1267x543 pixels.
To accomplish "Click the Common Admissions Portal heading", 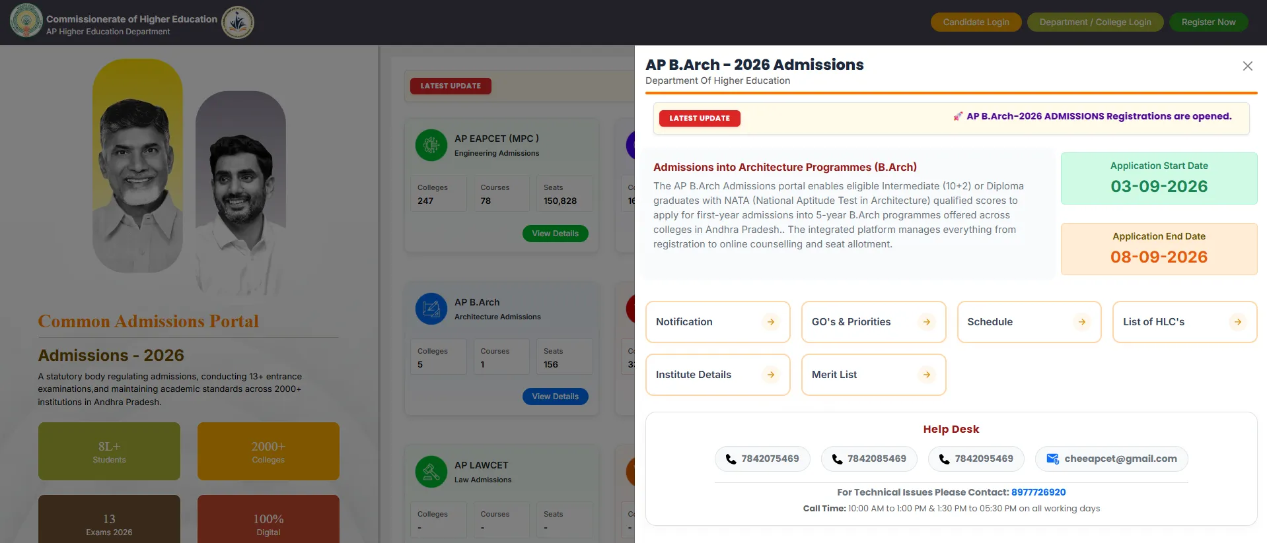I will click(x=148, y=321).
